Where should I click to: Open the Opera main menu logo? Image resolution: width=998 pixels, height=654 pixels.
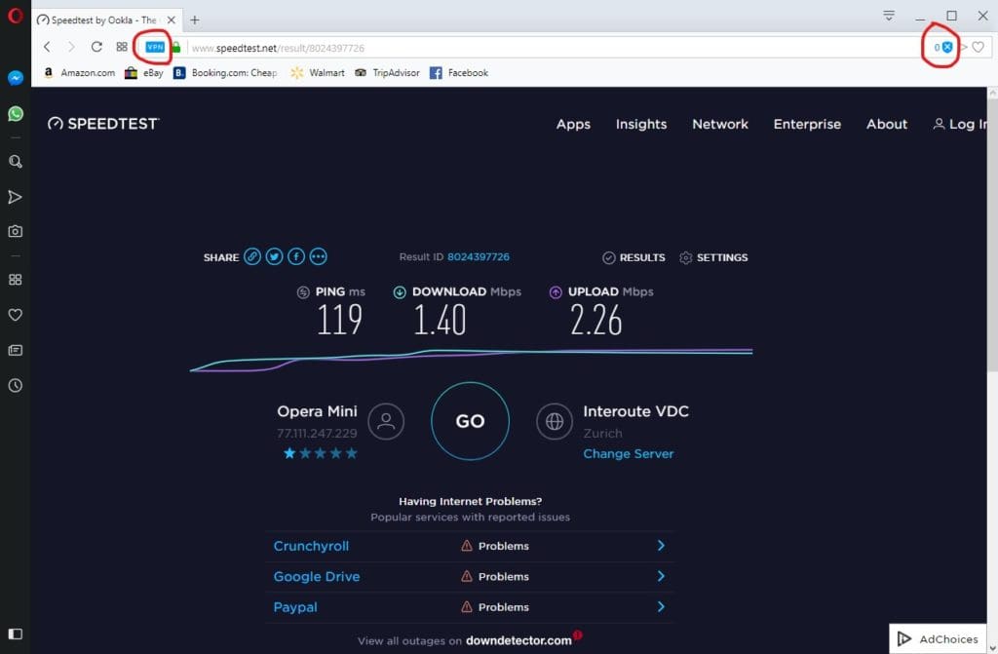click(16, 15)
